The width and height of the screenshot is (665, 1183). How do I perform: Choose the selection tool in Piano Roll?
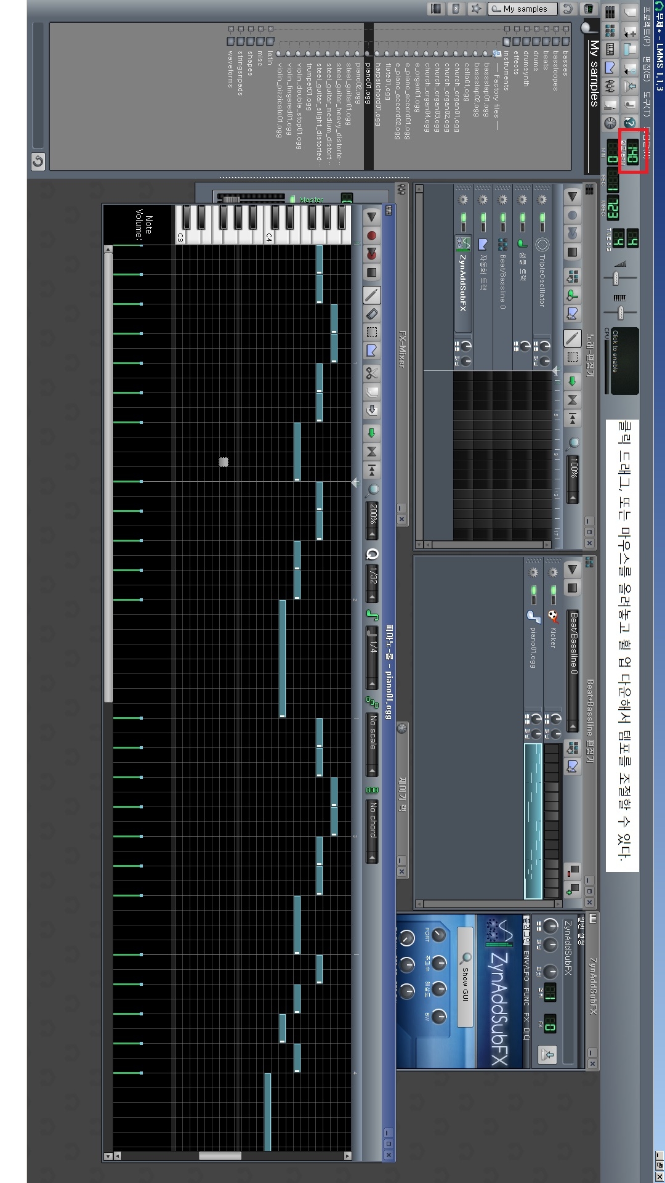[x=372, y=332]
